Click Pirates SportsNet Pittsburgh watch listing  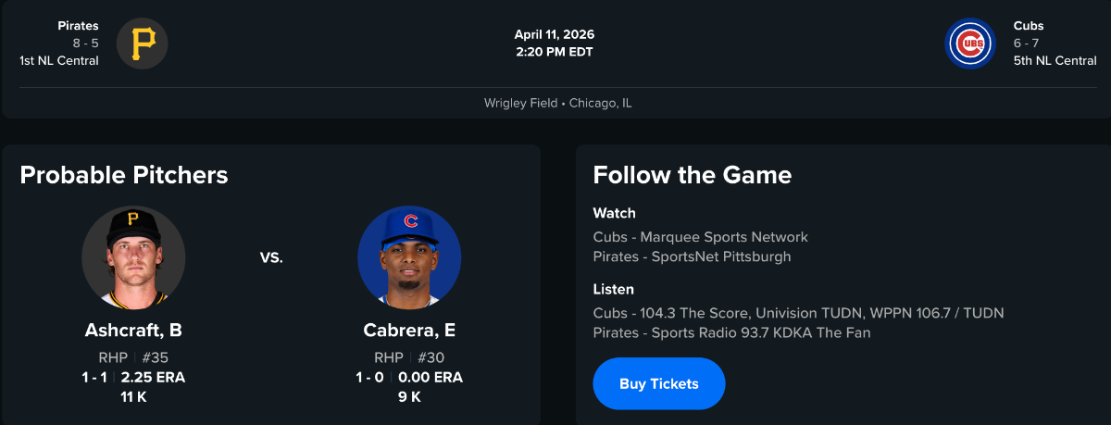pyautogui.click(x=692, y=256)
